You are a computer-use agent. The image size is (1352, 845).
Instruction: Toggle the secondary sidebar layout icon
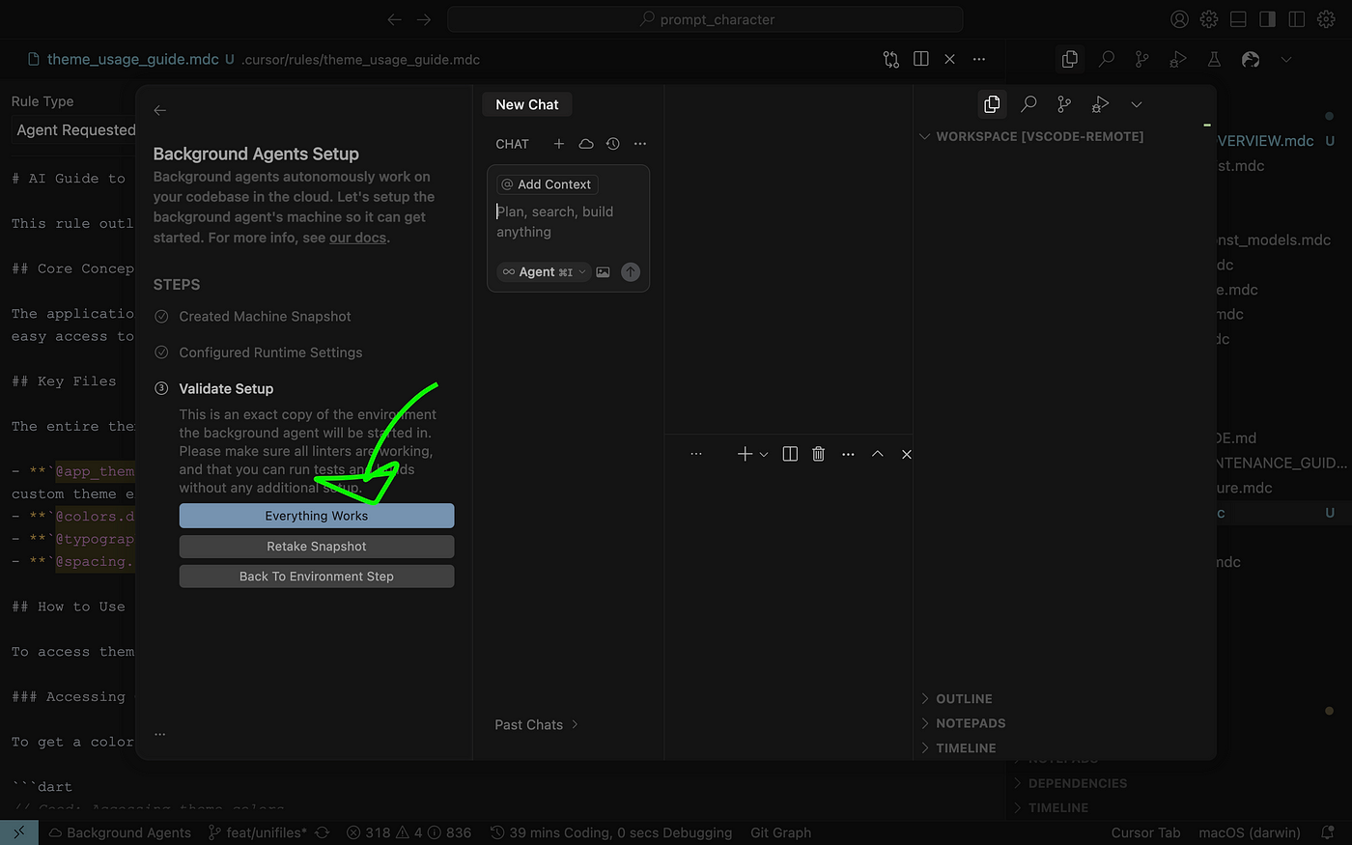(x=1267, y=18)
